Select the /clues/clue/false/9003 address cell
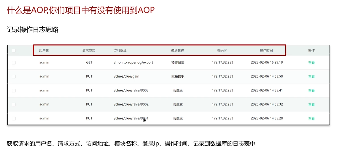The width and height of the screenshot is (342, 152). (131, 90)
